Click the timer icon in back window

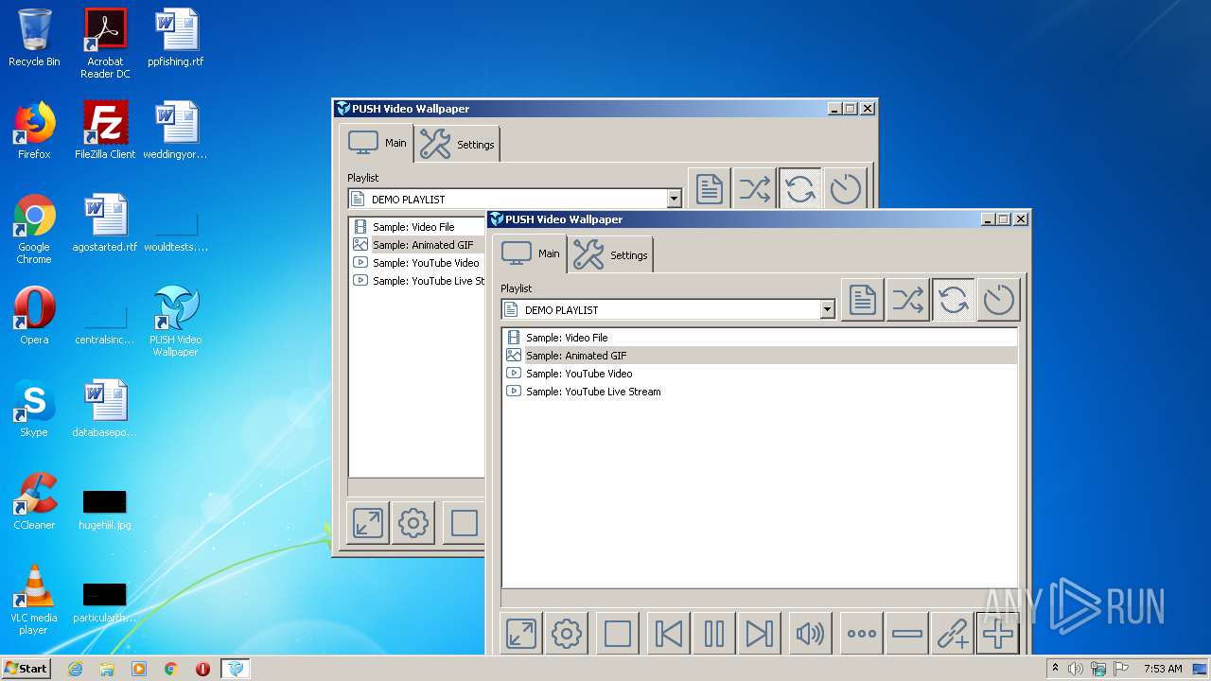pyautogui.click(x=846, y=190)
